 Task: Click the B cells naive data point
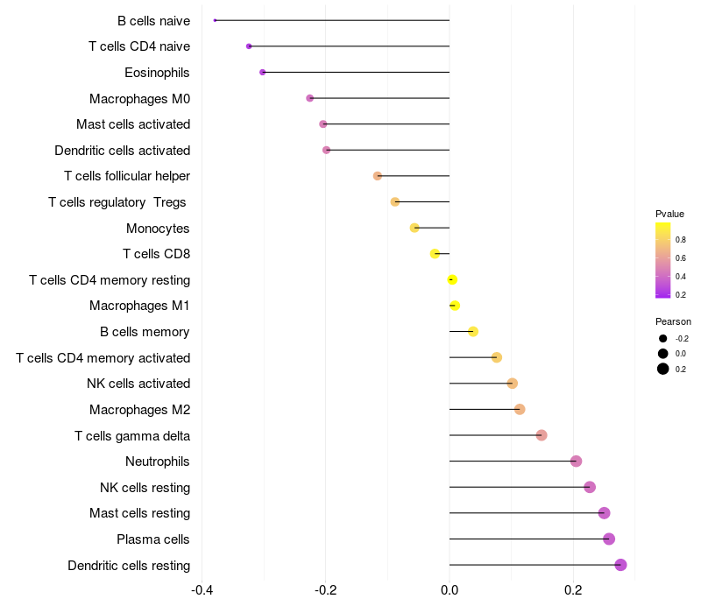pos(215,20)
